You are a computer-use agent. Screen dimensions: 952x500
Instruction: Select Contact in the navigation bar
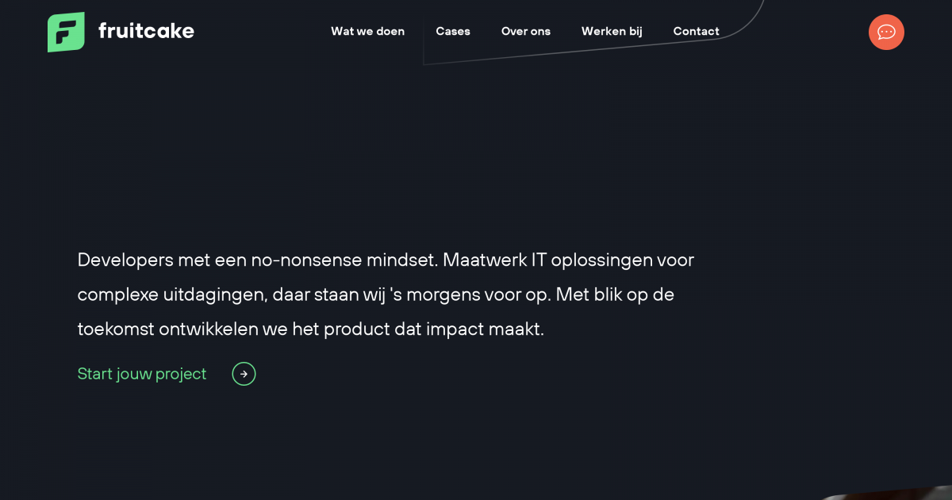[696, 32]
